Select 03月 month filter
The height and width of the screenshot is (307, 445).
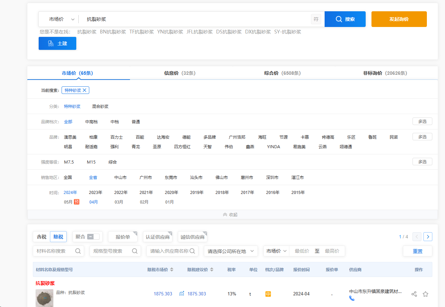pos(119,202)
